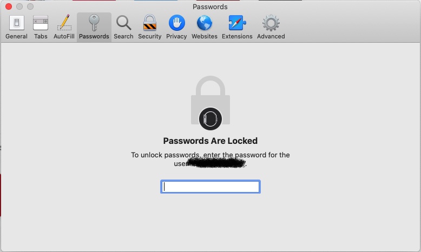The height and width of the screenshot is (252, 421).
Task: Click the zoom window button
Action: [30, 6]
